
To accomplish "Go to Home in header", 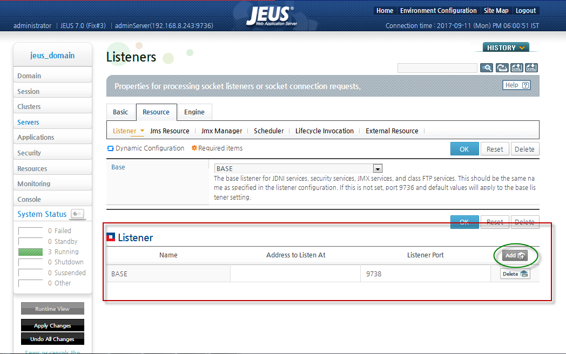I will [x=385, y=11].
